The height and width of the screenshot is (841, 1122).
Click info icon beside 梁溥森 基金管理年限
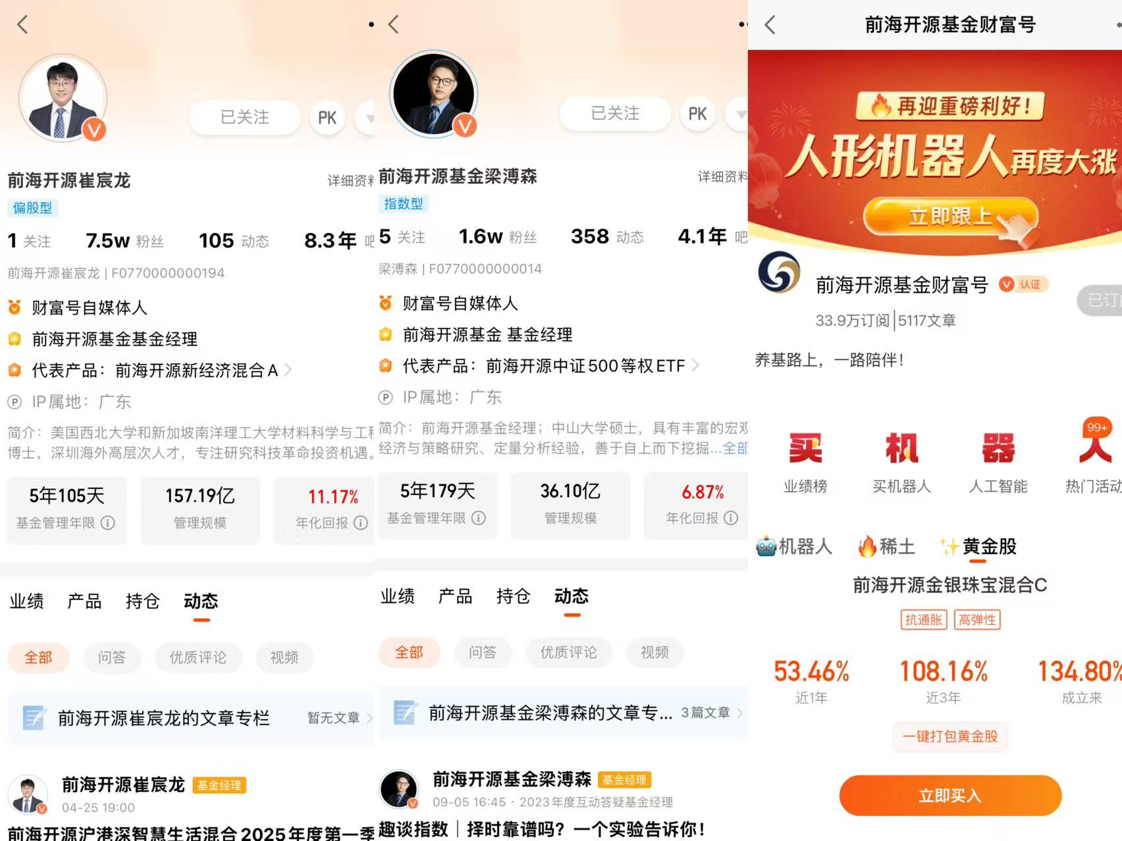tap(479, 518)
